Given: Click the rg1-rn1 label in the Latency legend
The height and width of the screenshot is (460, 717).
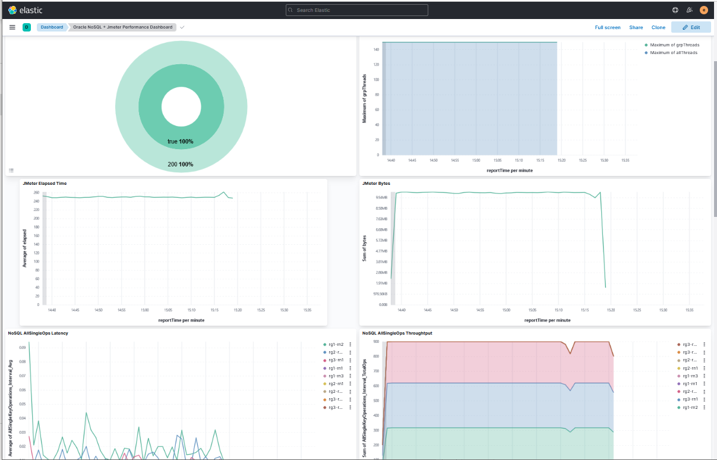Looking at the screenshot, I should coord(336,368).
